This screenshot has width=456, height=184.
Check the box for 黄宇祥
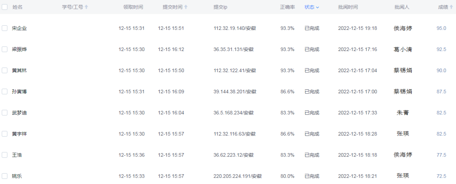coord(4,134)
